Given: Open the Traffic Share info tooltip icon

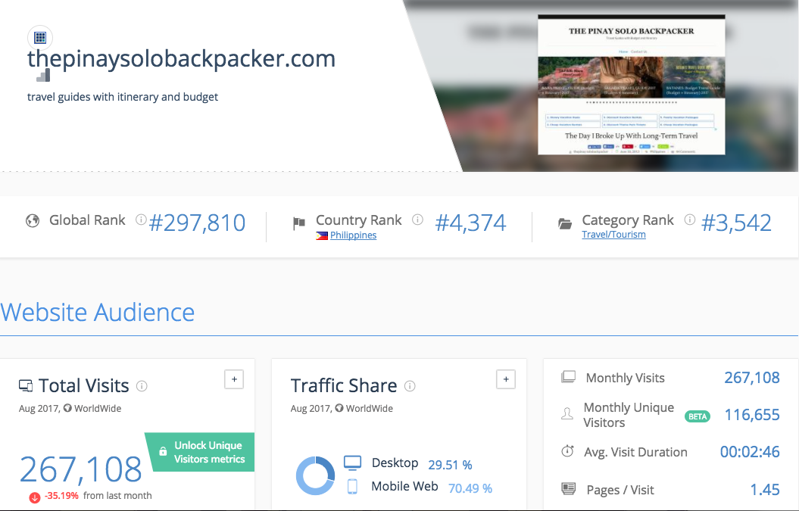Looking at the screenshot, I should click(x=410, y=386).
